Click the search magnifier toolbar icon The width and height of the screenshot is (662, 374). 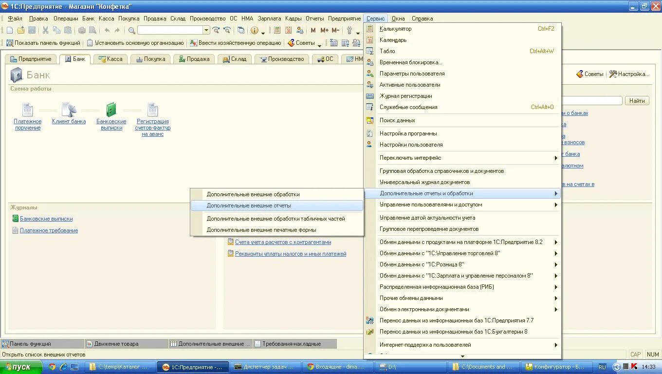(131, 30)
